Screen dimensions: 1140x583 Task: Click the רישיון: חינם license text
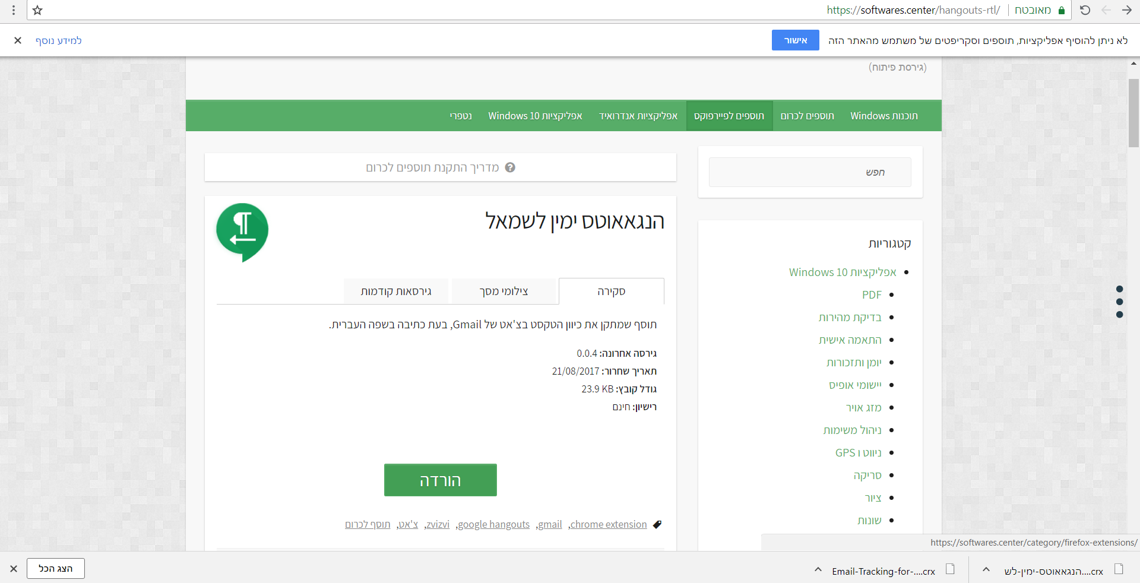pyautogui.click(x=635, y=407)
